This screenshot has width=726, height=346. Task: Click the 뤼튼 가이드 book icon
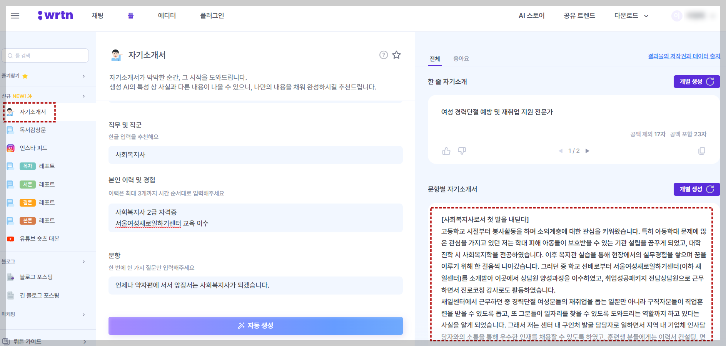click(6, 341)
